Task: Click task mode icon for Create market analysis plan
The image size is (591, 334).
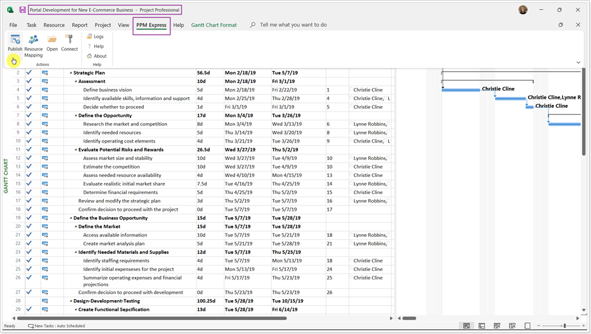Action: coord(45,244)
